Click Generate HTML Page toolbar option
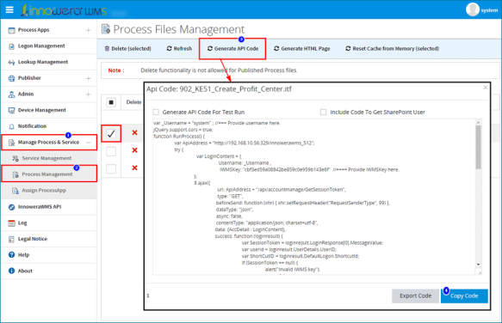Image resolution: width=502 pixels, height=323 pixels. 302,49
